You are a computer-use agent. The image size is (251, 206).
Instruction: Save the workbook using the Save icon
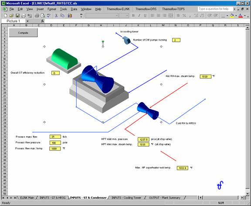coord(17,16)
